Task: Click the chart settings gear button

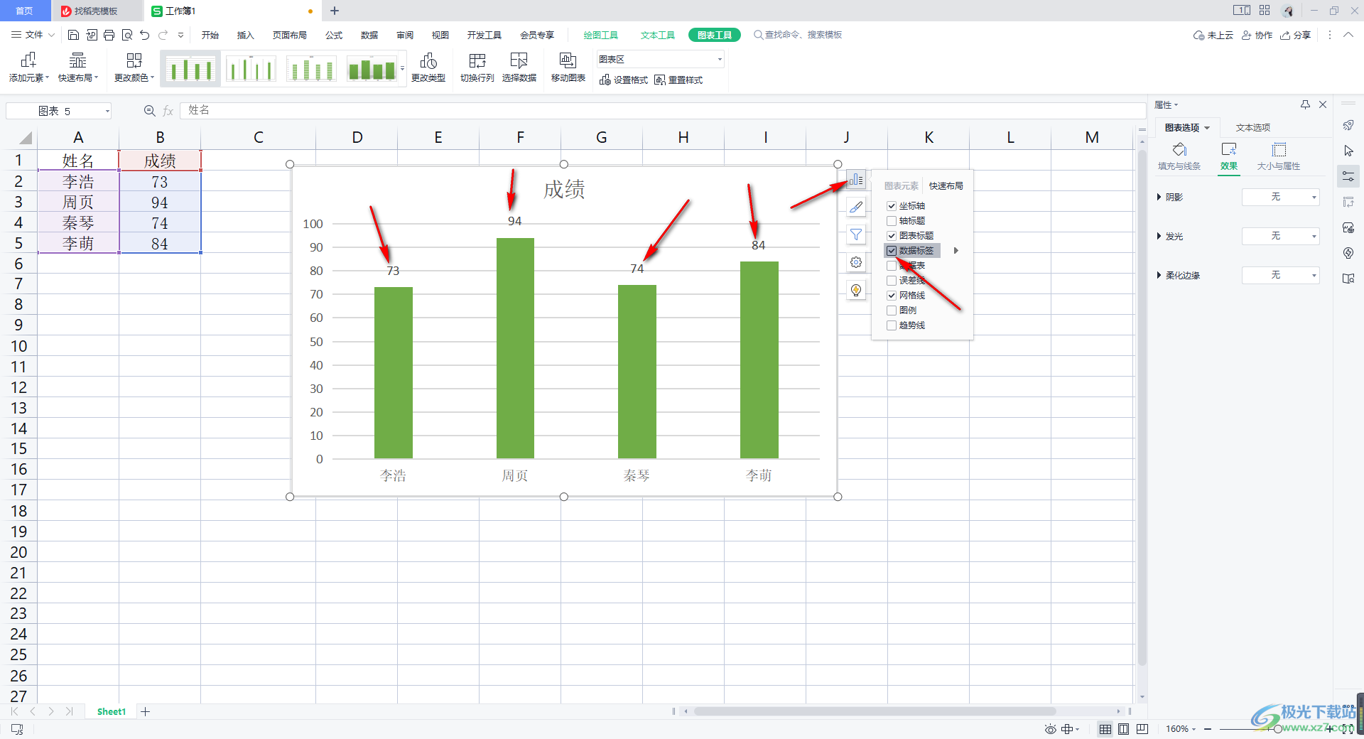Action: 856,262
